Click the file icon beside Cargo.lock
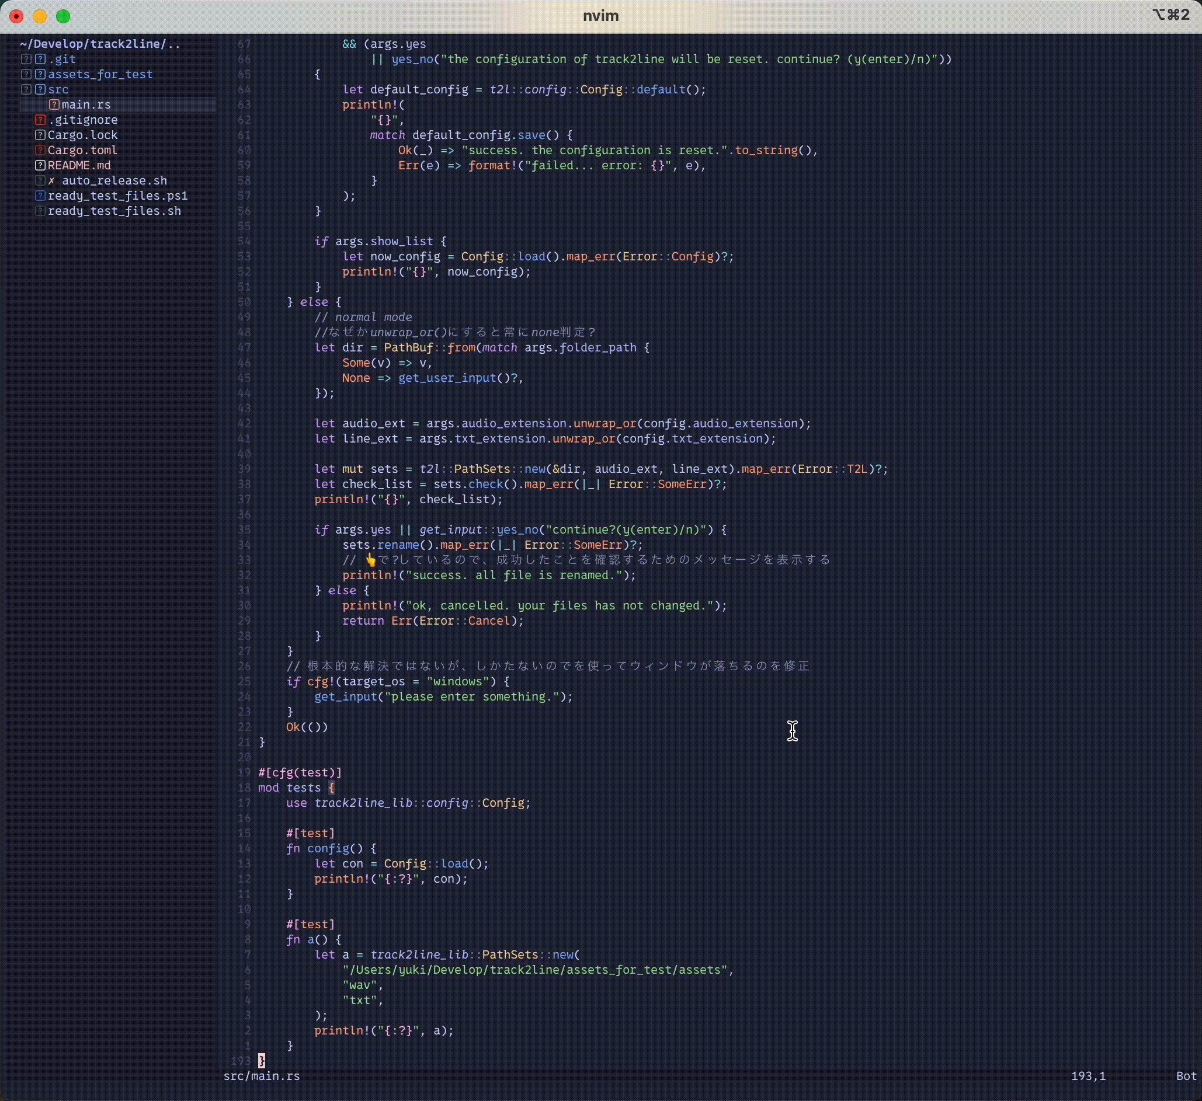This screenshot has width=1202, height=1101. (40, 135)
